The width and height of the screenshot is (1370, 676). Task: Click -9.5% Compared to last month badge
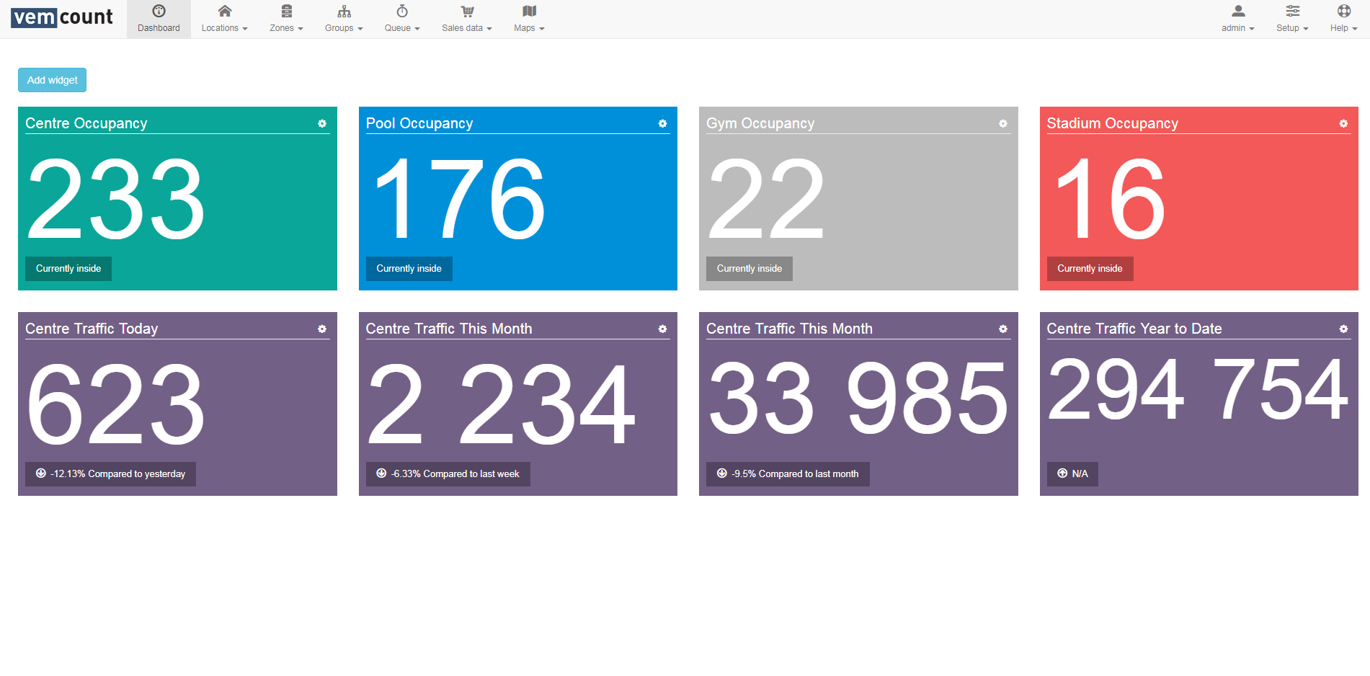pyautogui.click(x=788, y=474)
